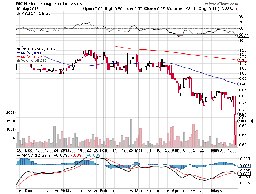The height and width of the screenshot is (194, 256).
Task: Click the tall gray volume bar near Feb 25
Action: coord(131,133)
